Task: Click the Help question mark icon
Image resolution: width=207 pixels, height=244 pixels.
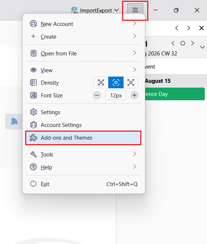Action: [33, 167]
